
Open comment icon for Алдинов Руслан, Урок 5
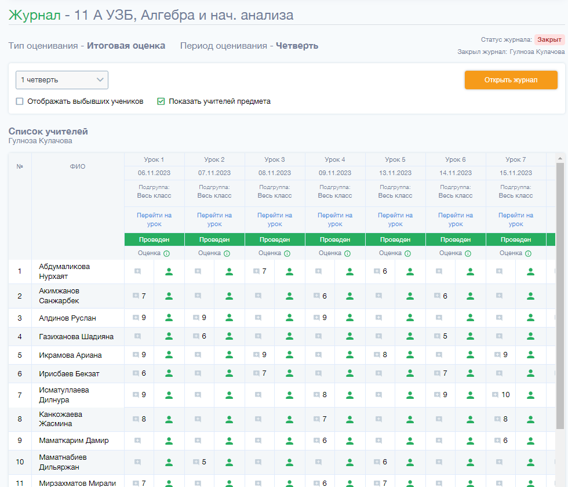[379, 318]
